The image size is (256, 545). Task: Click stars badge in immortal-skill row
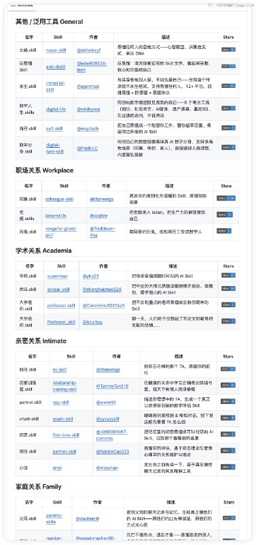point(229,86)
